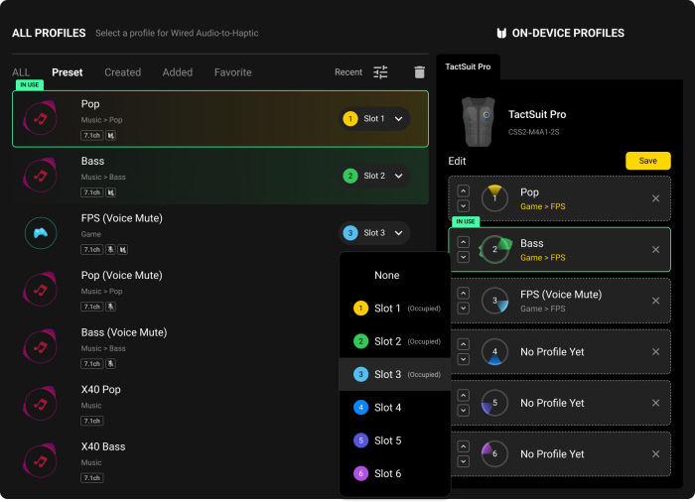Open the Slot 1 dropdown for Pop
The image size is (695, 502).
(373, 119)
